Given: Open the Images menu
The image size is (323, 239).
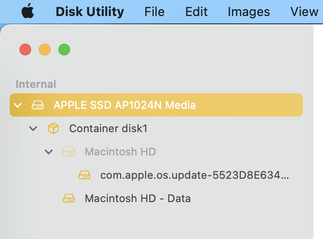Looking at the screenshot, I should pos(249,11).
